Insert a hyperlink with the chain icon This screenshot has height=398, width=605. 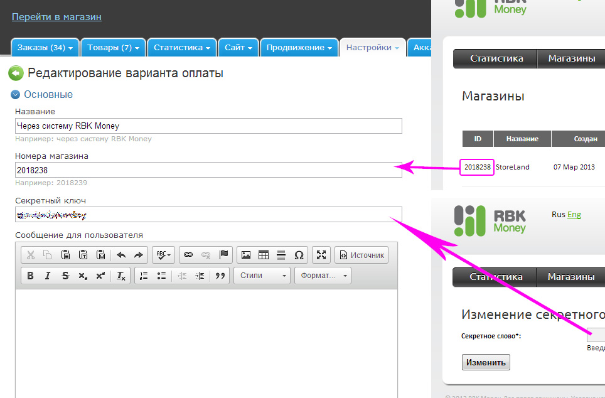[188, 255]
